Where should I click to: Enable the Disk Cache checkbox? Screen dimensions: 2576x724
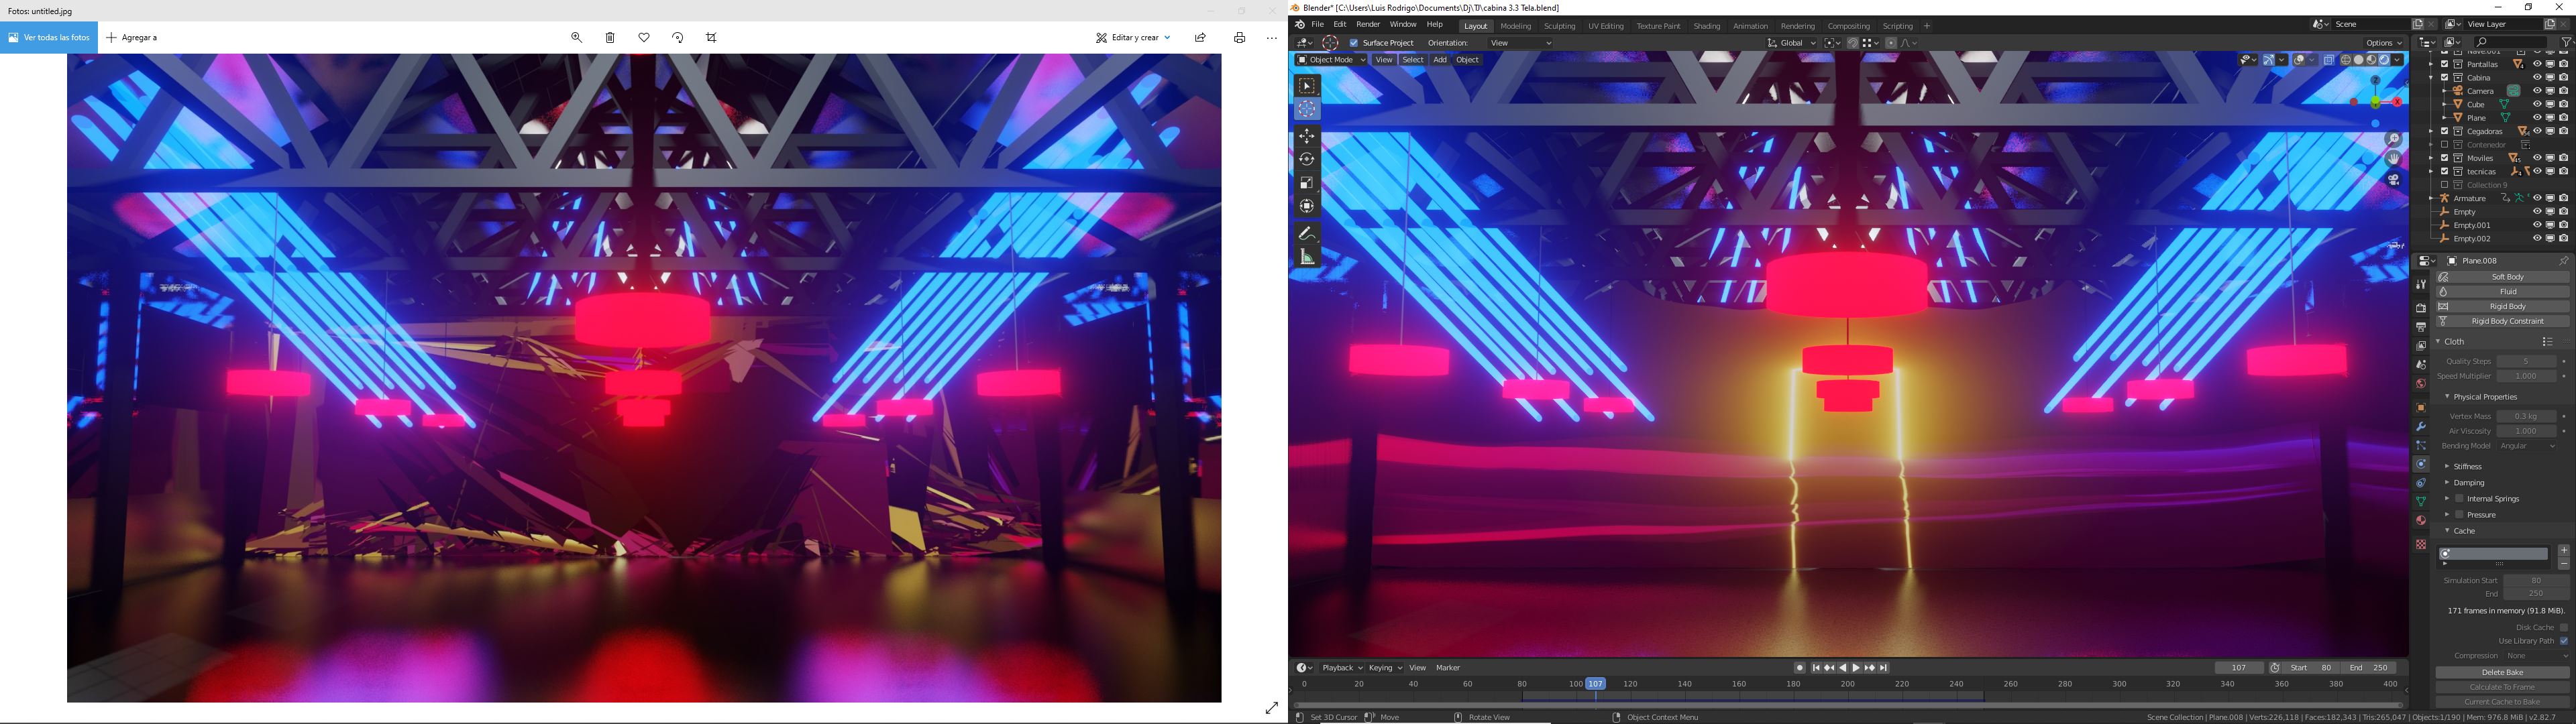pos(2563,627)
